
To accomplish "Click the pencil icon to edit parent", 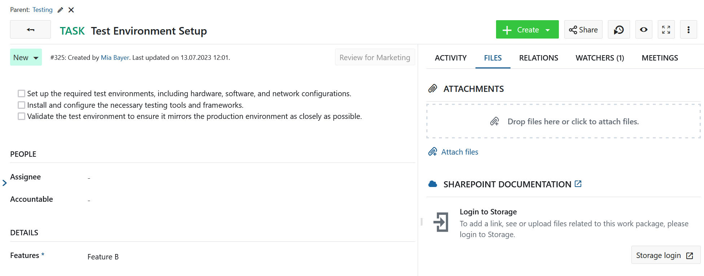I will (60, 10).
